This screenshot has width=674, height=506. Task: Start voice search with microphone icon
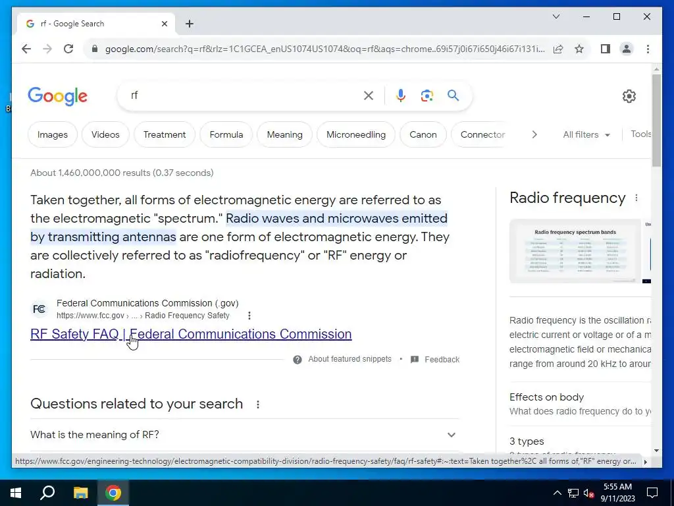click(401, 96)
